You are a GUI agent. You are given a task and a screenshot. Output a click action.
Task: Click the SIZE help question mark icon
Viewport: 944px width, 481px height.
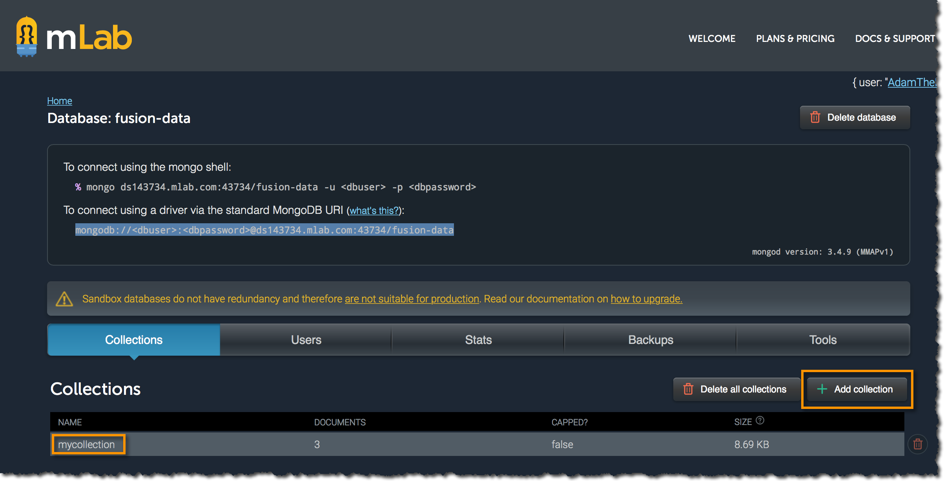(x=760, y=420)
